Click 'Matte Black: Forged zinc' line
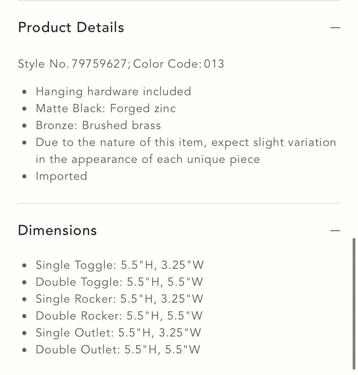The height and width of the screenshot is (375, 358). (x=106, y=108)
